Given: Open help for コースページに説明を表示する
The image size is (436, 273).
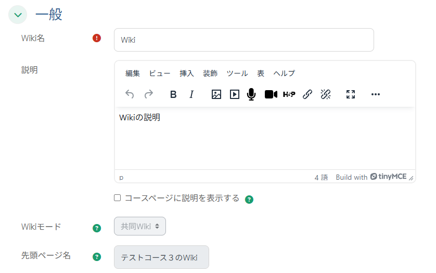Looking at the screenshot, I should [249, 200].
